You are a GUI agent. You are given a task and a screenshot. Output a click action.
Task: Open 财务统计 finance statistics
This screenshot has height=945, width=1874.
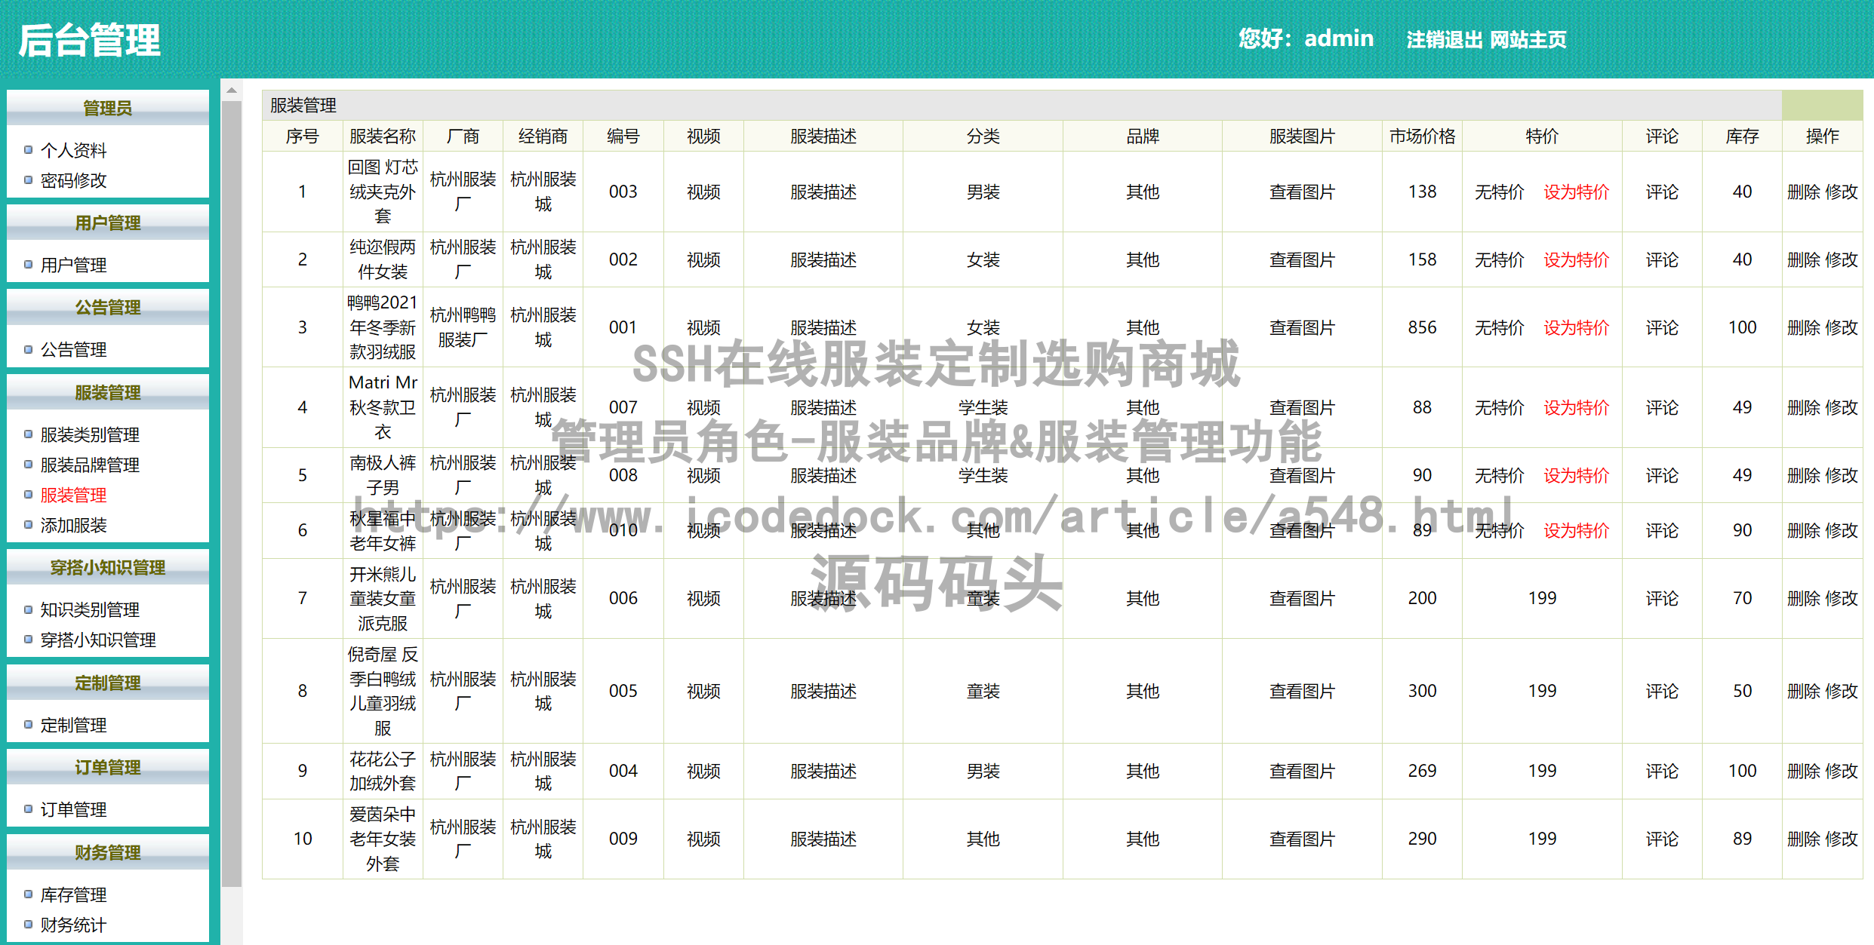(x=73, y=925)
